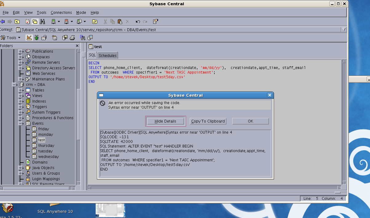The image size is (370, 218).
Task: Click the Paste toolbar icon
Action: click(x=120, y=22)
